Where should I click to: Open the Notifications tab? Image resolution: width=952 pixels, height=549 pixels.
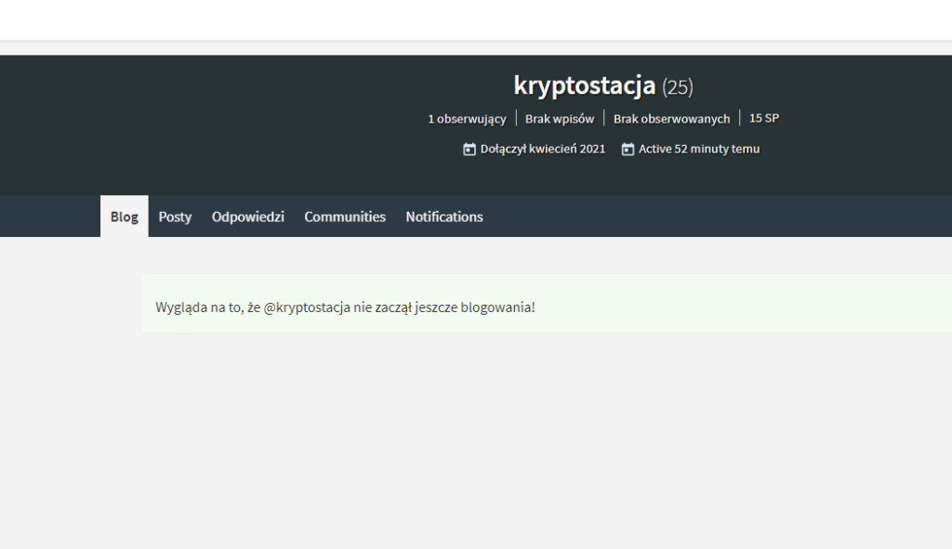click(x=444, y=216)
